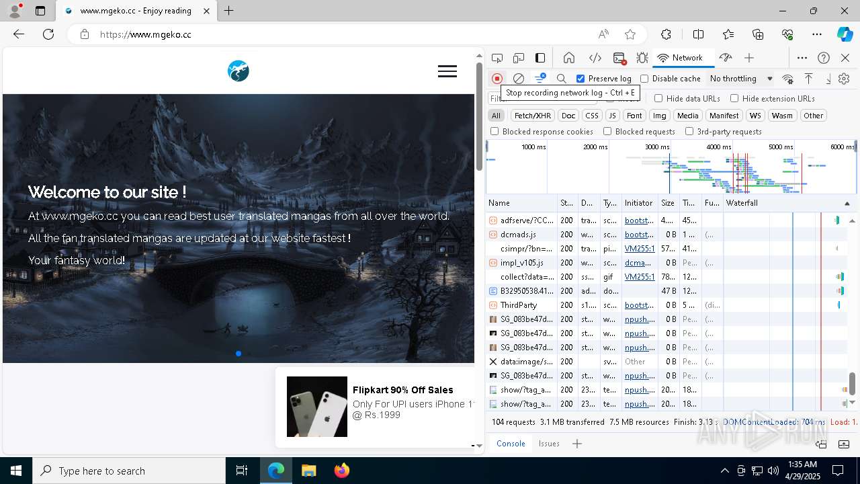Enable the Disable cache checkbox

tap(644, 79)
